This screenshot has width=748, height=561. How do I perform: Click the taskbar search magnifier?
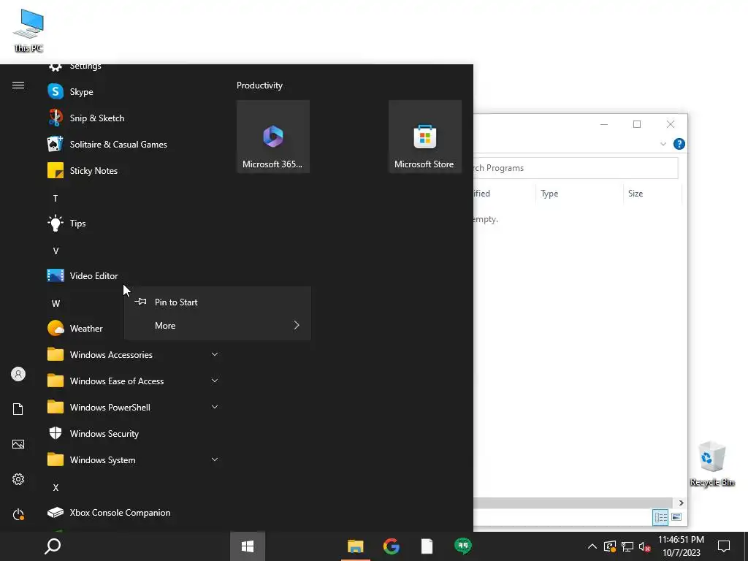click(53, 546)
